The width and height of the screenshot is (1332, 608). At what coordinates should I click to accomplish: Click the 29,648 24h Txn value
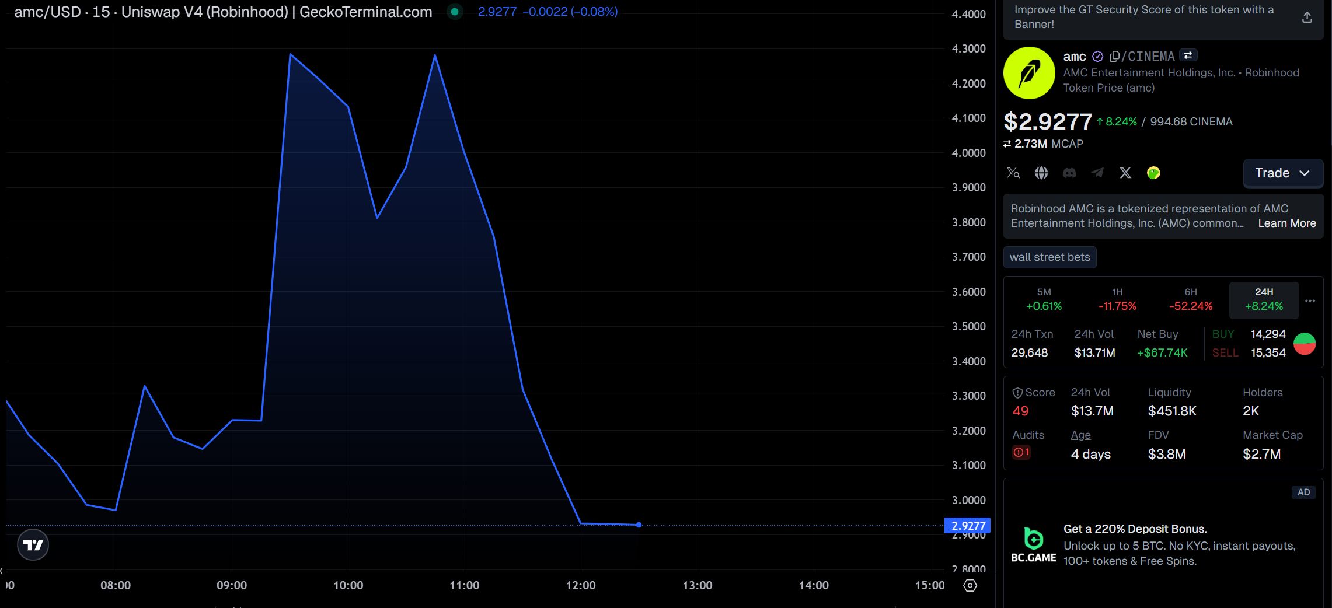point(1029,353)
